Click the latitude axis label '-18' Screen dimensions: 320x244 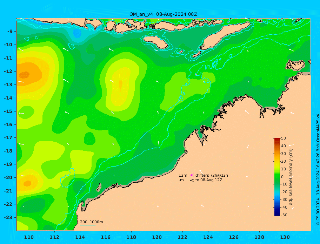(8, 151)
